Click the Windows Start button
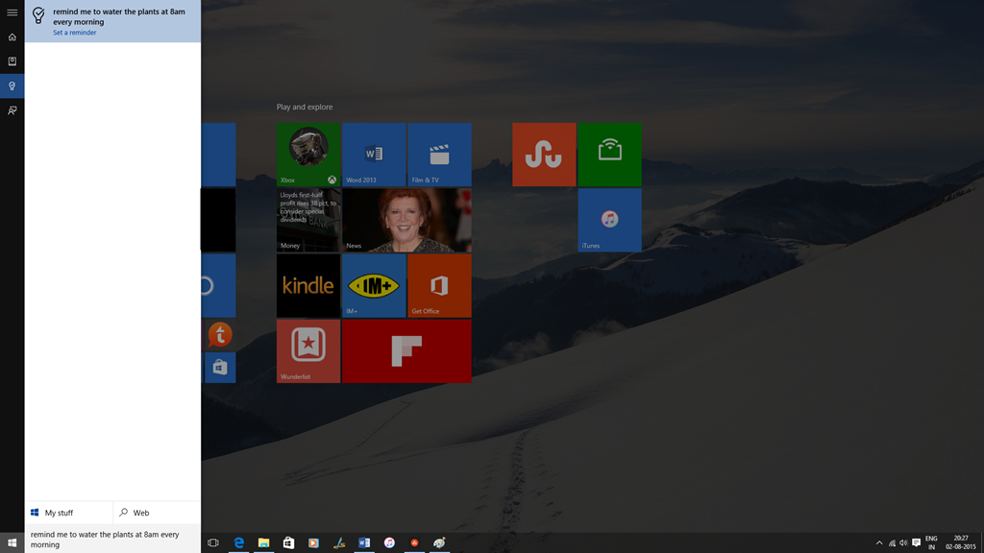This screenshot has height=553, width=984. coord(12,542)
